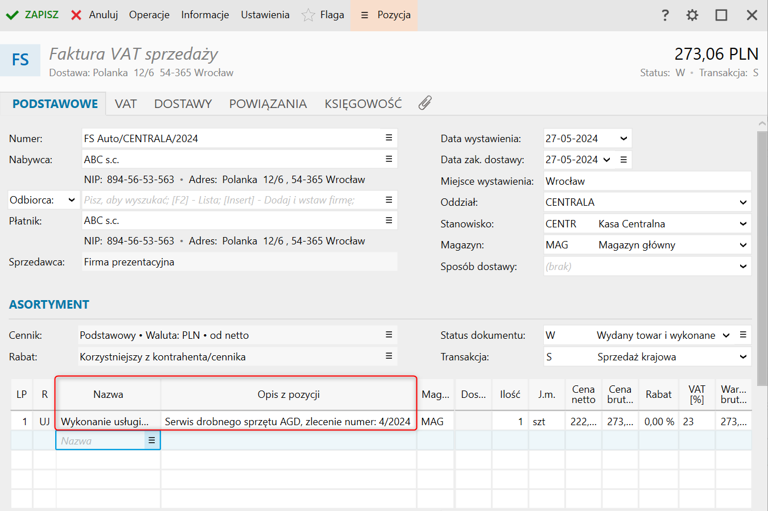Click the question mark help icon
Image resolution: width=768 pixels, height=511 pixels.
(x=665, y=15)
